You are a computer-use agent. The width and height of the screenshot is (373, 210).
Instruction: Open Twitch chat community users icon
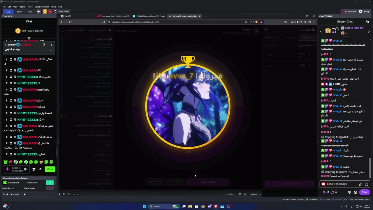click(x=367, y=22)
